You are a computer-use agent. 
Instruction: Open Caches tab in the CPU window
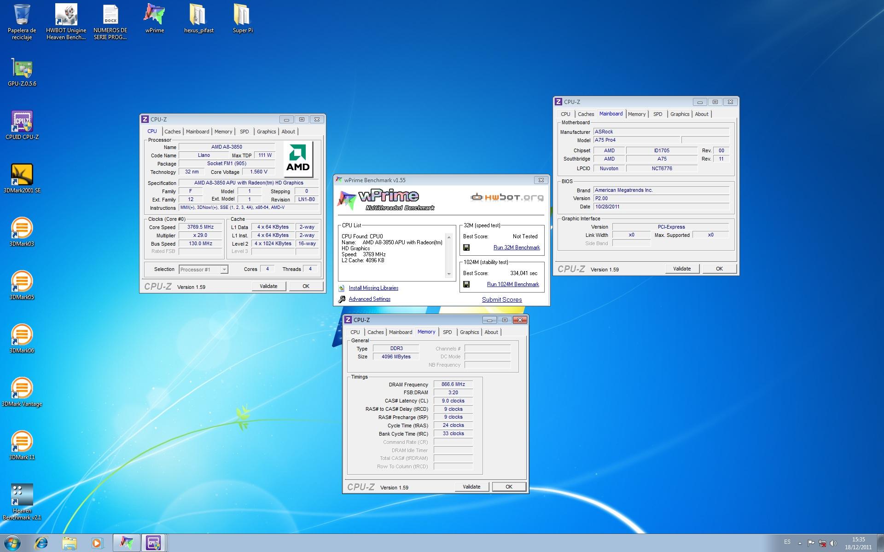point(173,132)
